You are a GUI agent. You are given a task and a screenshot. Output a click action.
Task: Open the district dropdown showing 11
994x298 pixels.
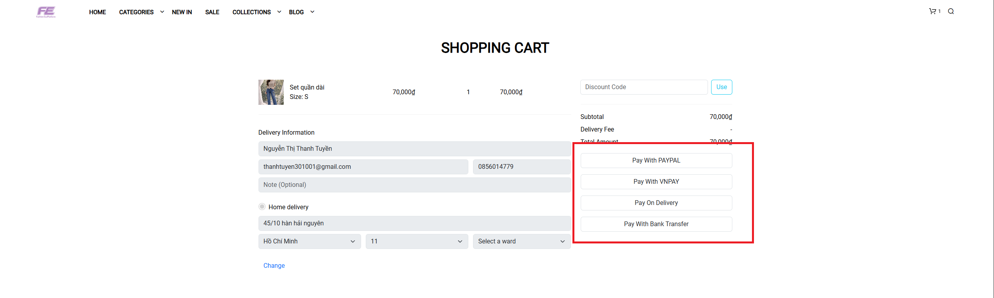[x=416, y=241]
